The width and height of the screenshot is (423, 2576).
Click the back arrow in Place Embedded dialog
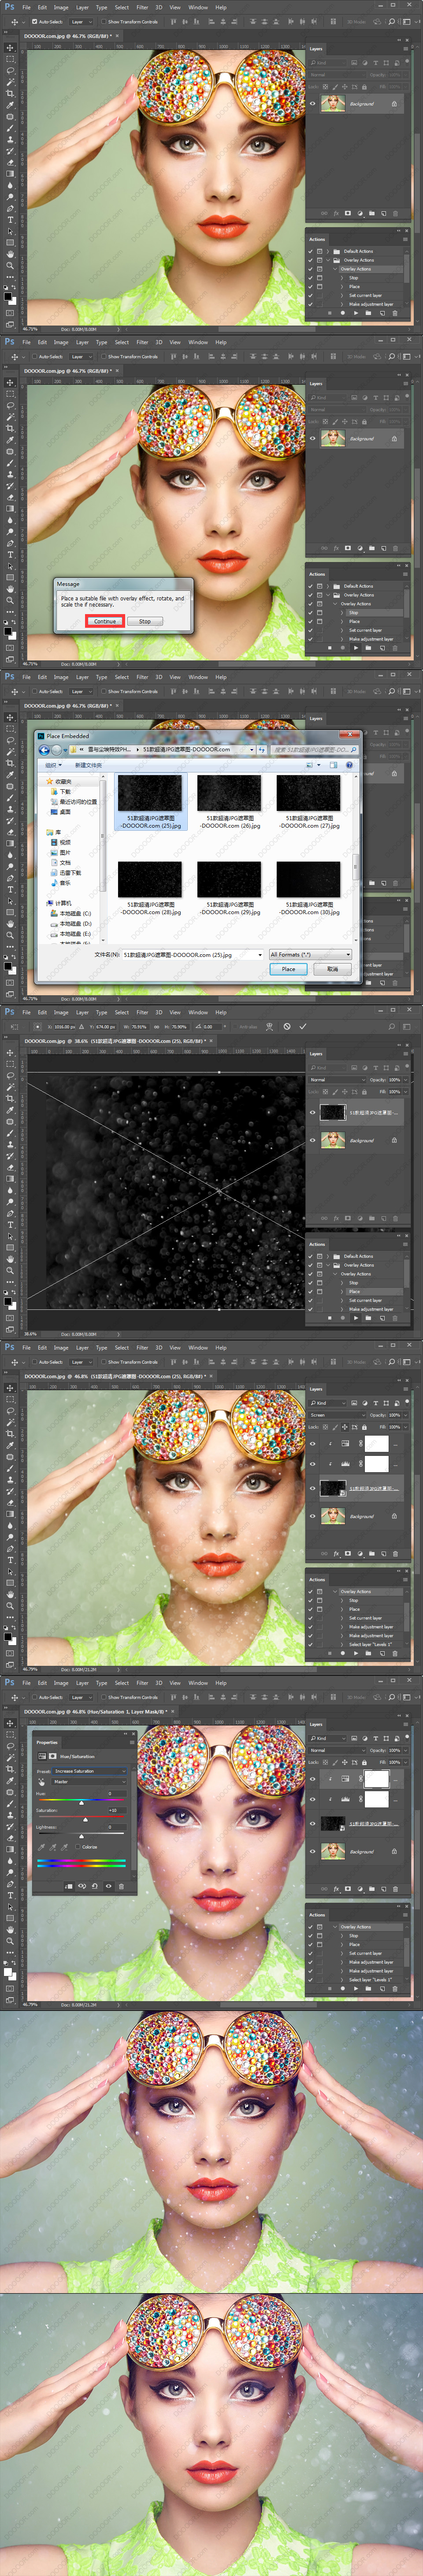pos(44,749)
